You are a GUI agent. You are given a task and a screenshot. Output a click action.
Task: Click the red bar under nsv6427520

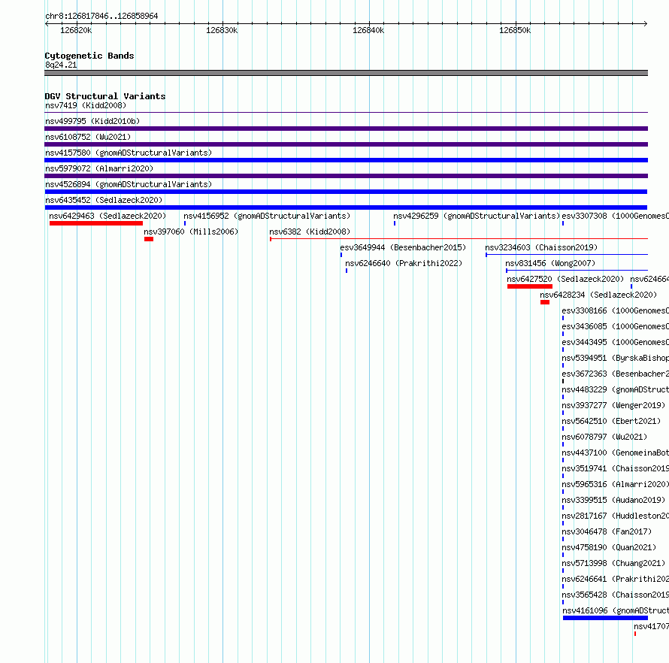pyautogui.click(x=530, y=286)
